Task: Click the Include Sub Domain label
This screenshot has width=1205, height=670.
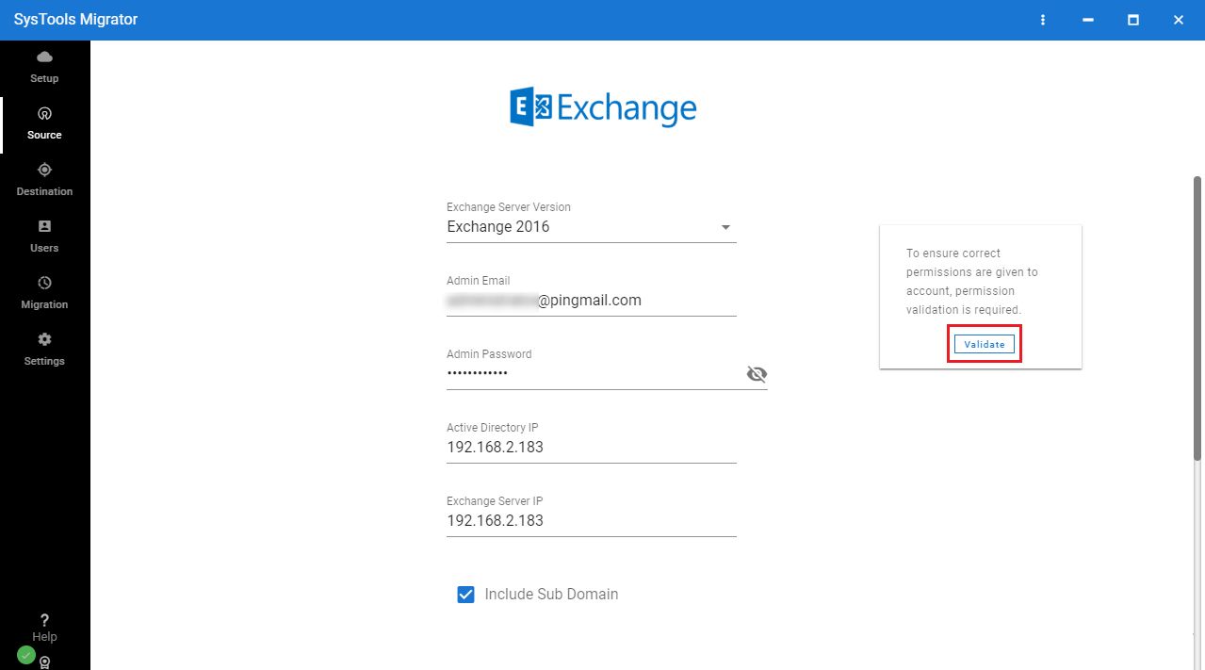Action: pyautogui.click(x=551, y=595)
